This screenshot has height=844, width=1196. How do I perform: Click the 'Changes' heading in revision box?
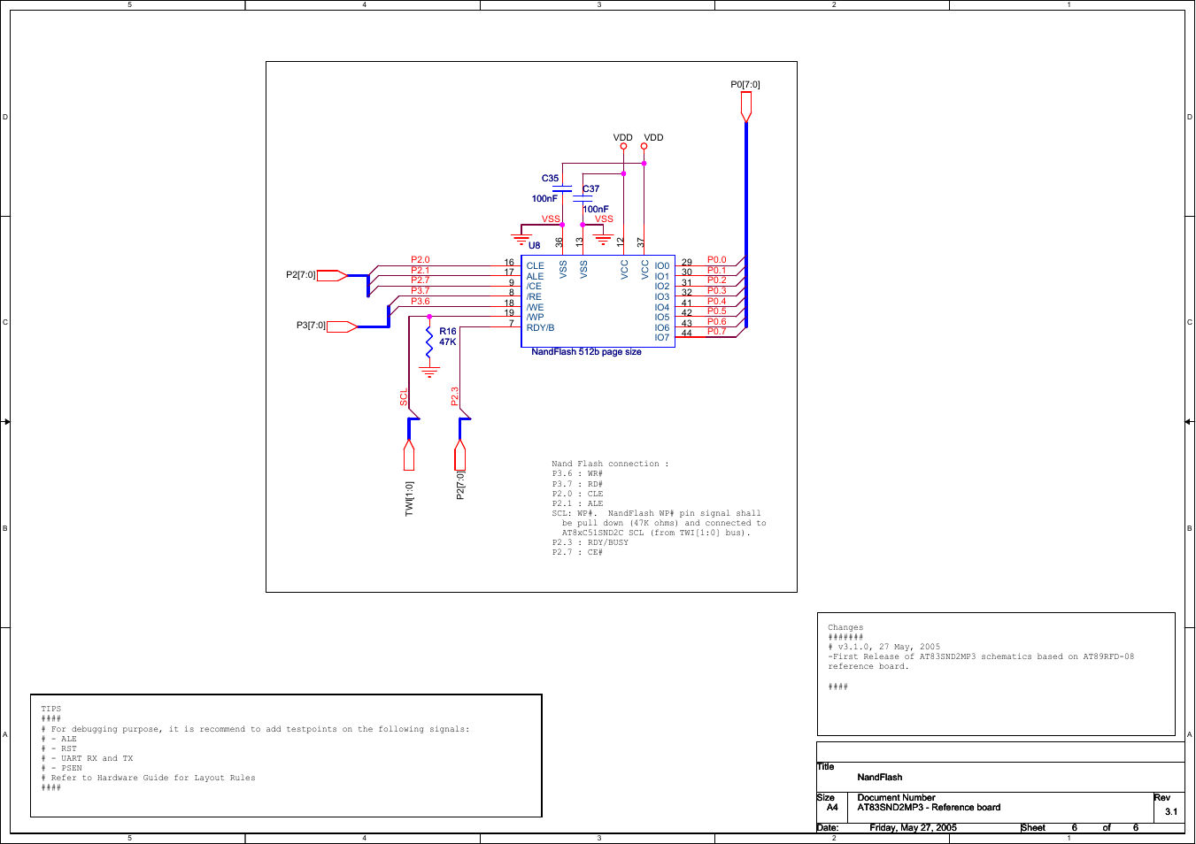click(845, 627)
